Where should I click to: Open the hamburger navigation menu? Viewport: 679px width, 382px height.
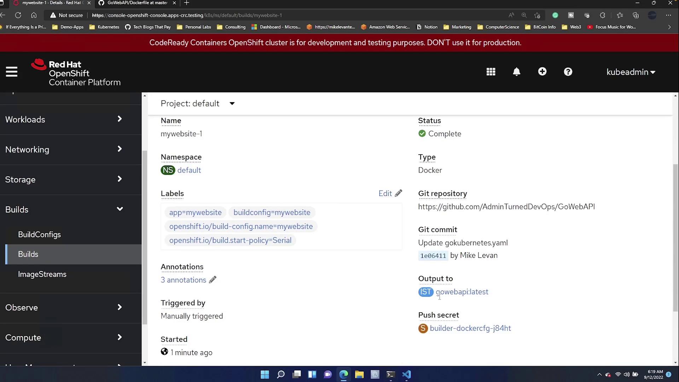click(11, 72)
